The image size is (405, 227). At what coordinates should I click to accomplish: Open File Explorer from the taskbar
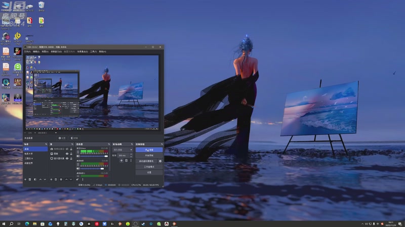tap(34, 224)
